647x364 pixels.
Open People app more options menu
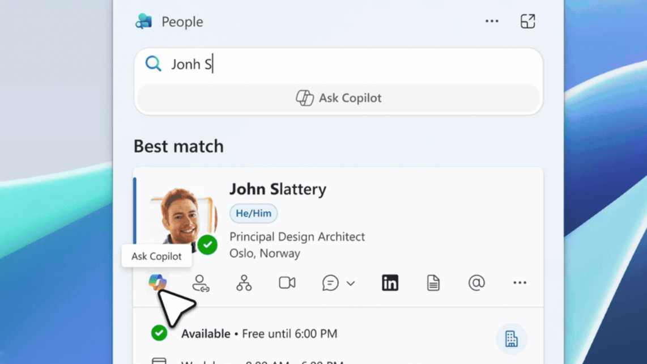pos(492,22)
